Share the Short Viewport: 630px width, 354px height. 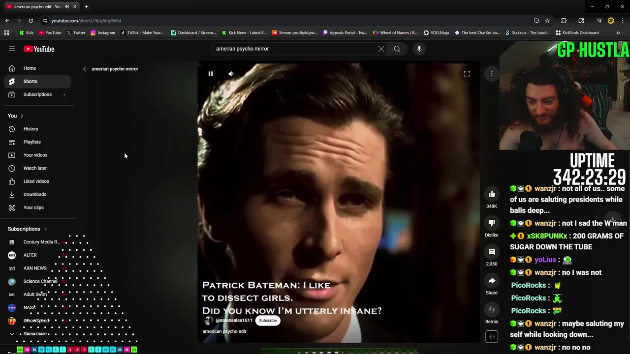492,281
